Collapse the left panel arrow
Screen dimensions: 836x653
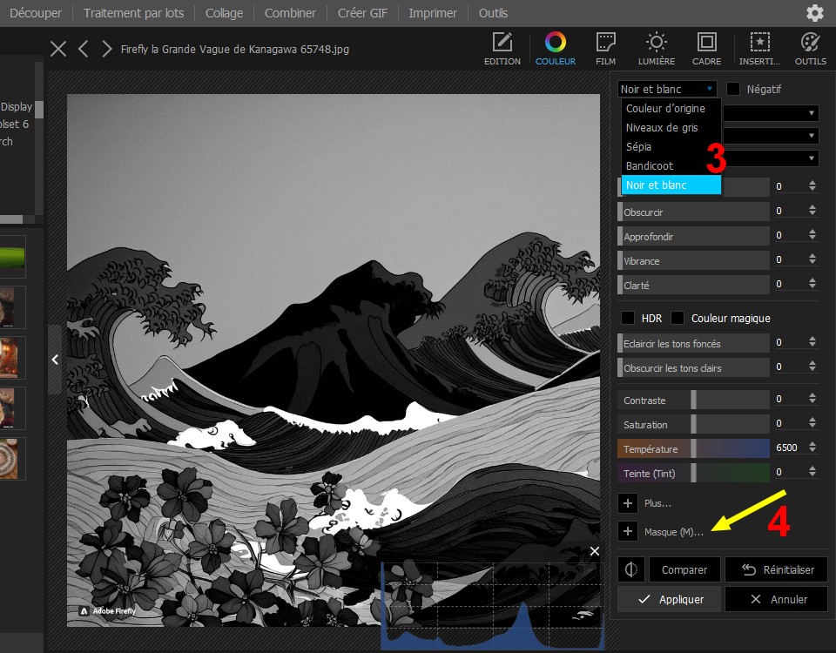(x=55, y=360)
